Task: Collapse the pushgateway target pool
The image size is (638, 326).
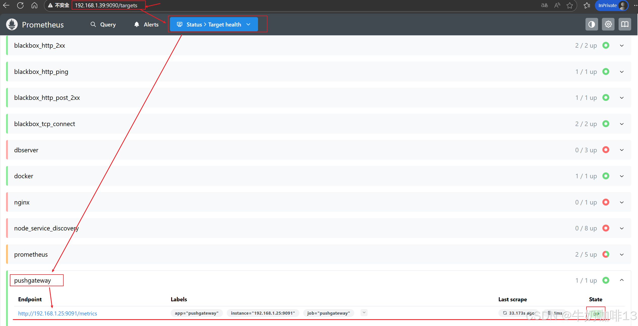Action: [622, 280]
